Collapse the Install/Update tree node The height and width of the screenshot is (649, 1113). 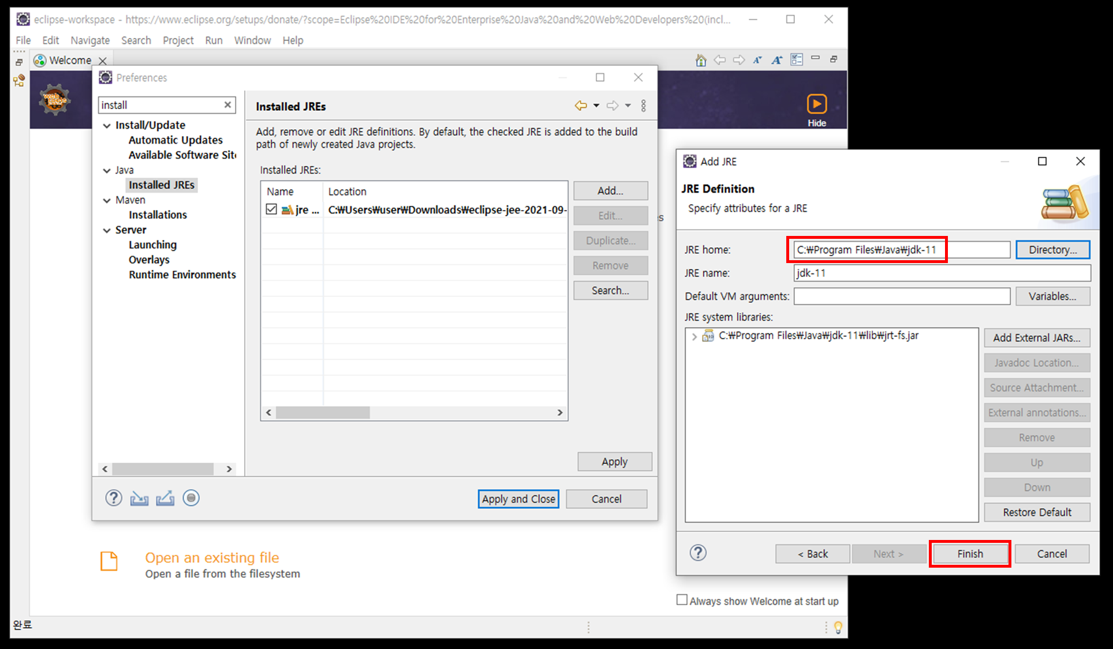tap(107, 125)
